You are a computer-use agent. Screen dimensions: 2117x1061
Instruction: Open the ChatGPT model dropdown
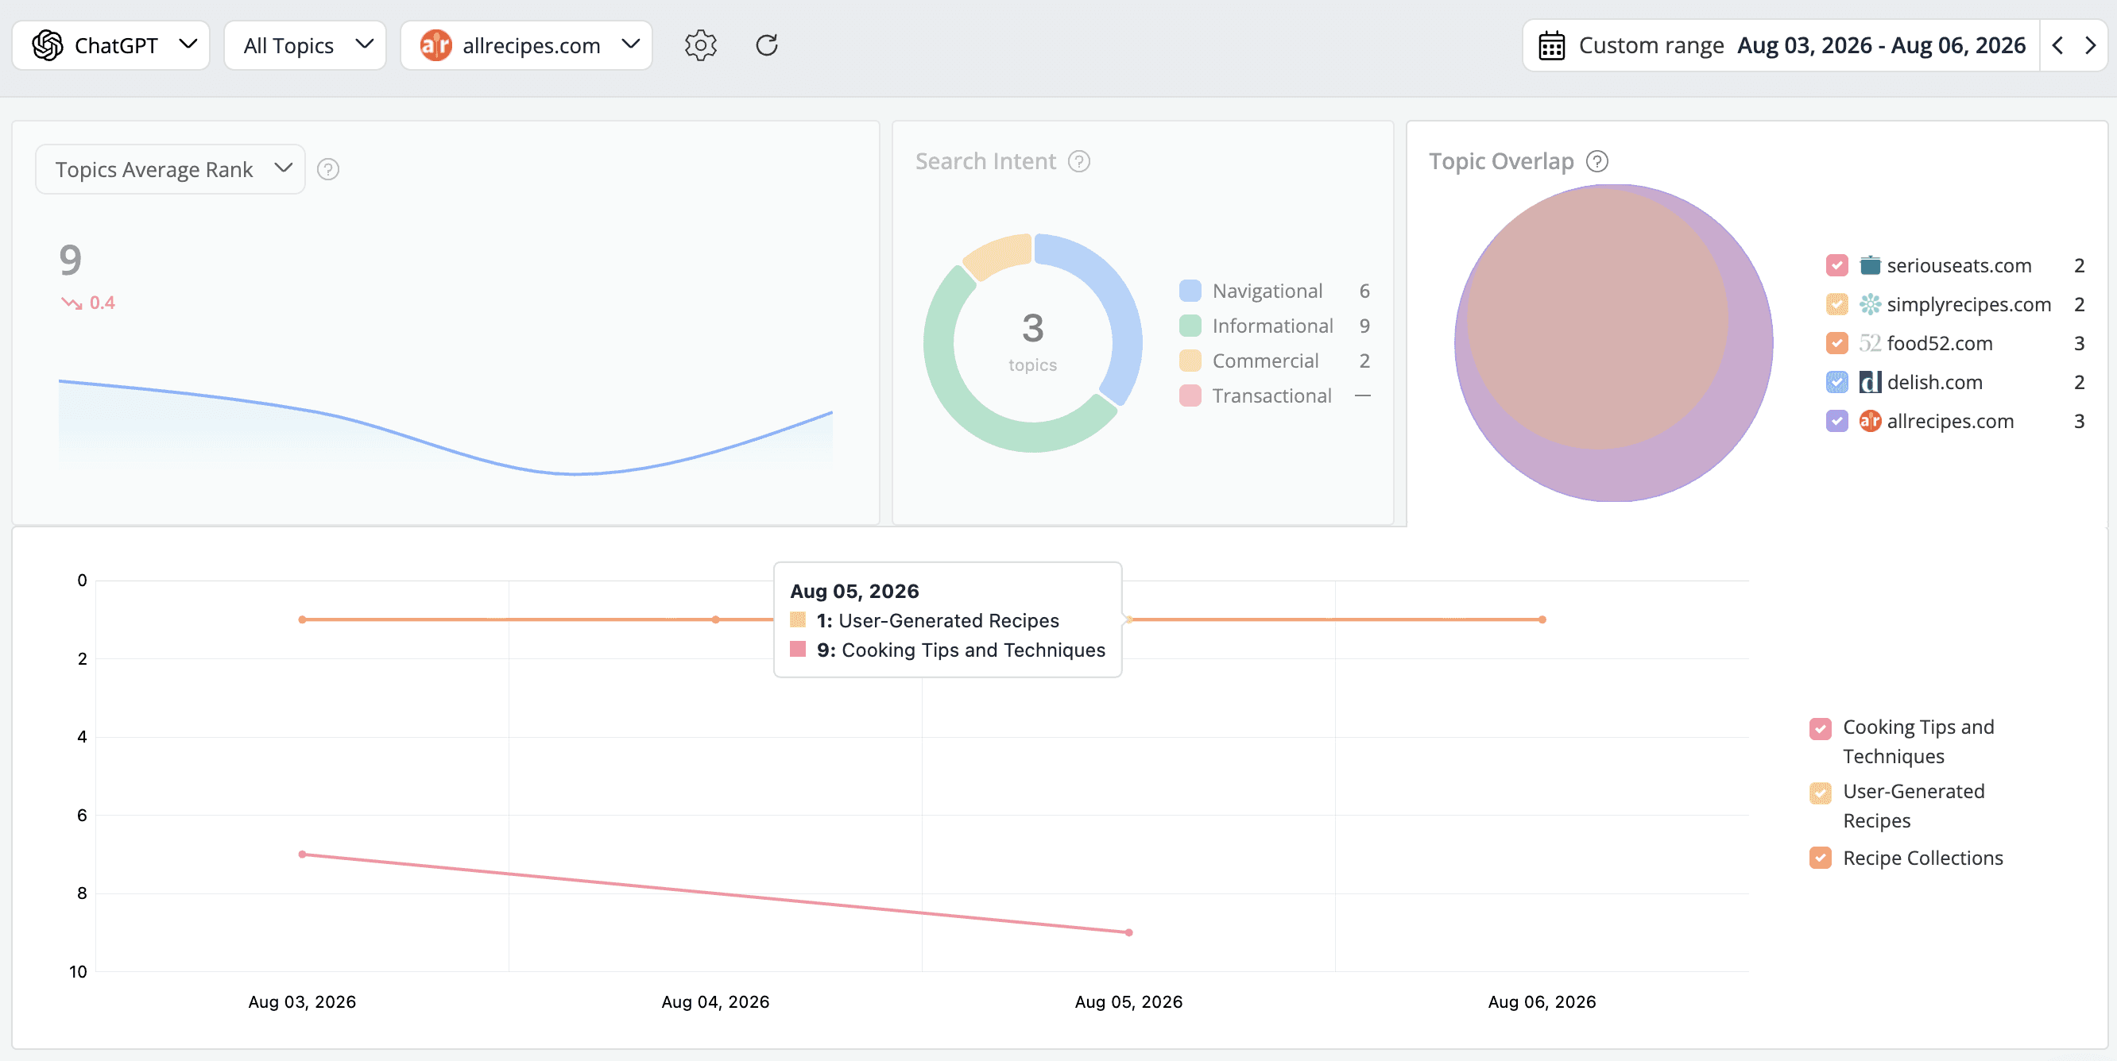point(111,45)
